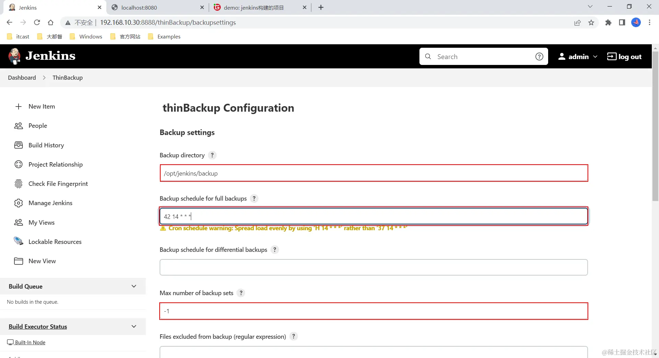Click the ThinBackup breadcrumb
This screenshot has height=358, width=659.
coord(68,78)
